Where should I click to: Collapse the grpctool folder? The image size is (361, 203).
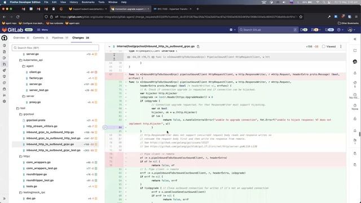pos(27,114)
